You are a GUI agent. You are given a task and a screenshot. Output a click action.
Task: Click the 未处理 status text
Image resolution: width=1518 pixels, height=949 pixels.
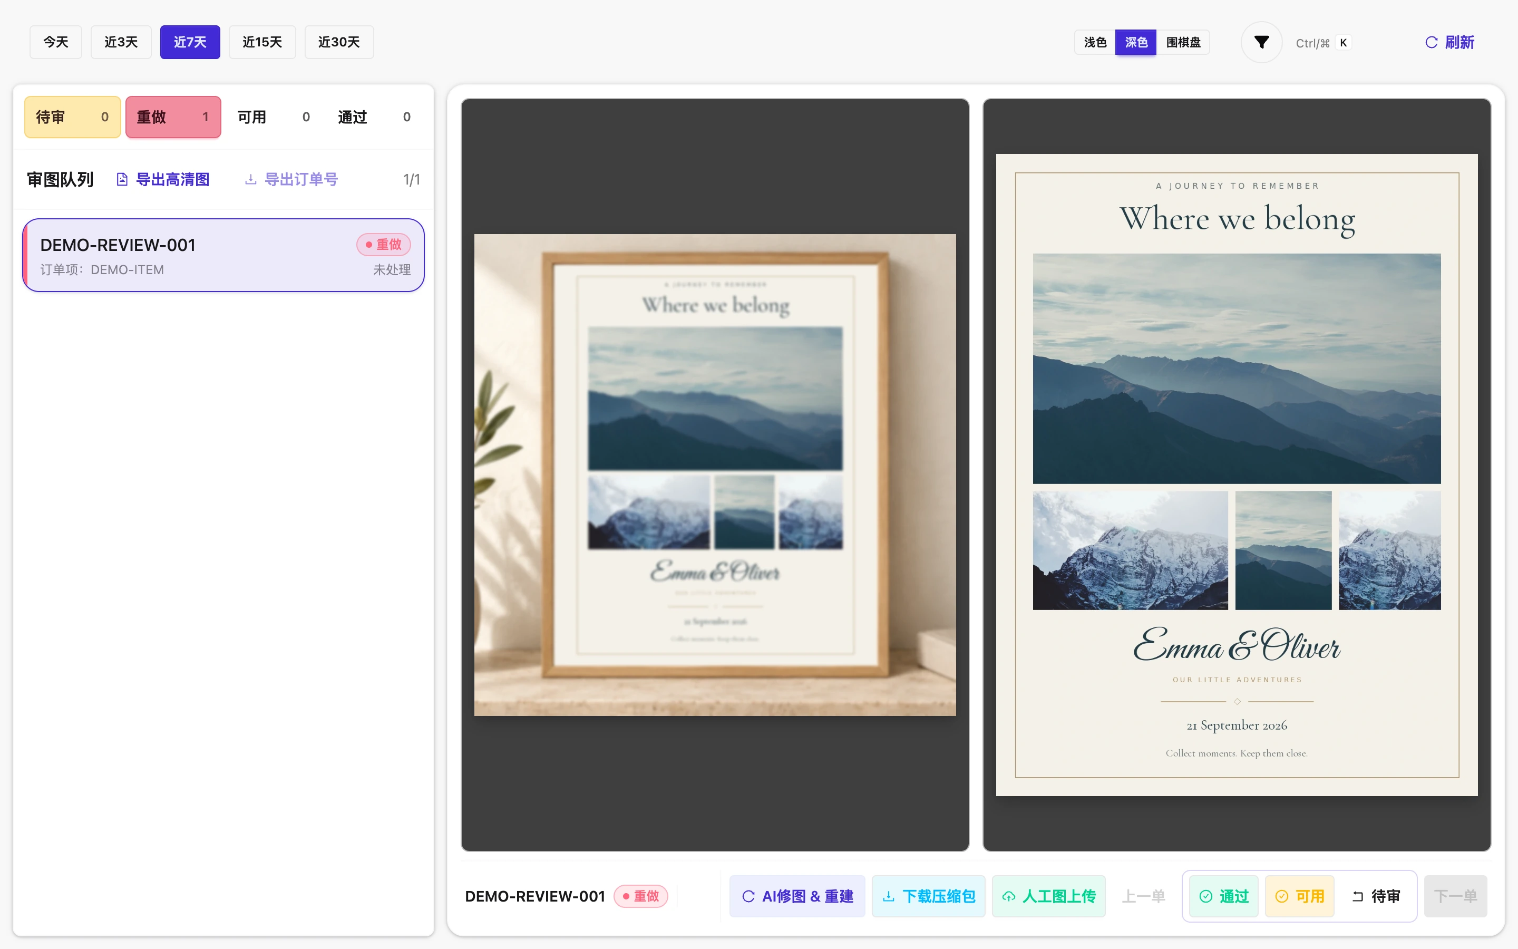(392, 270)
